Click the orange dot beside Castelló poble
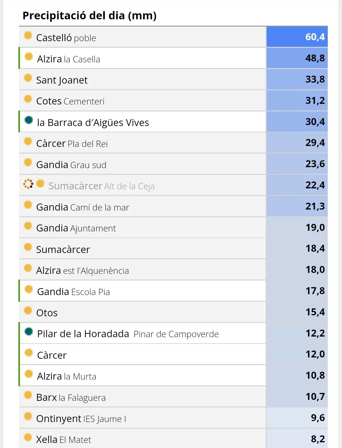The width and height of the screenshot is (342, 448). 28,35
